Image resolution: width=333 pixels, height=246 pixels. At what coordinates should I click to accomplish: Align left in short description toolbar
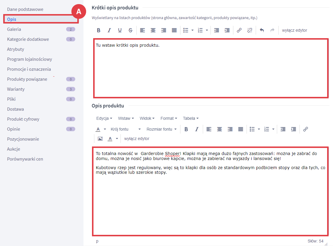tap(143, 30)
